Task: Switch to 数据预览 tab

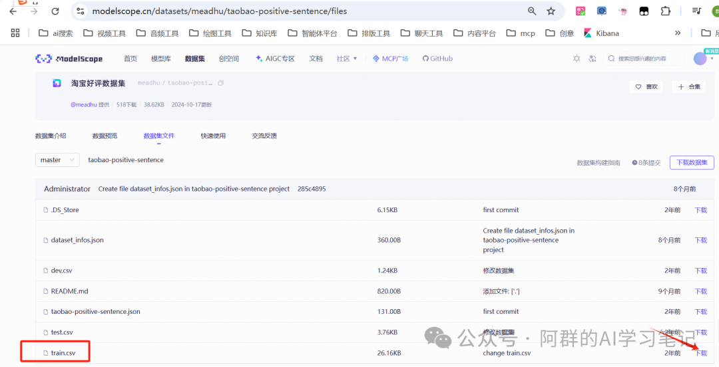Action: (105, 136)
